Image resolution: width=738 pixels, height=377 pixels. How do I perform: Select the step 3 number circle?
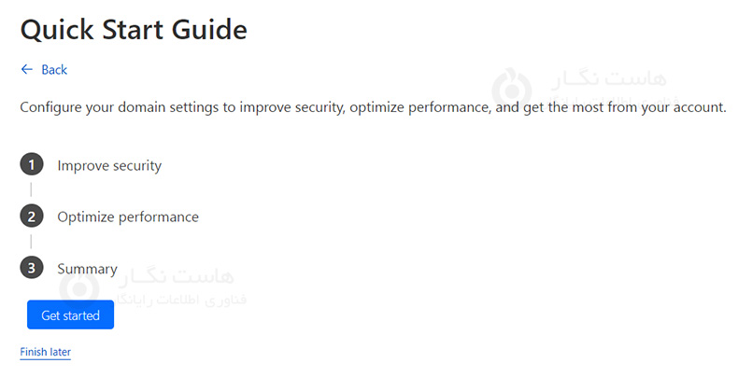click(31, 269)
